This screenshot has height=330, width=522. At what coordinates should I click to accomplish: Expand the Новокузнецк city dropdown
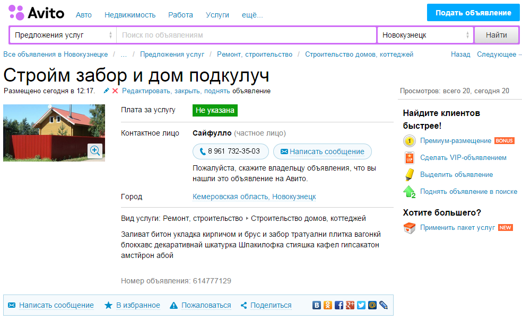pos(425,35)
